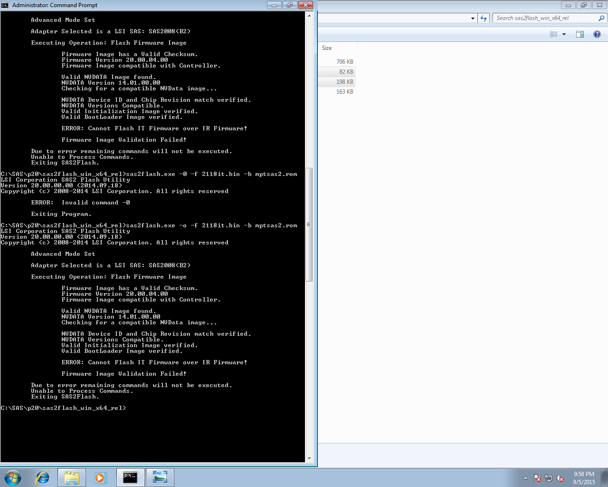Image resolution: width=608 pixels, height=487 pixels.
Task: Show hidden tray icons arrow
Action: pos(525,478)
